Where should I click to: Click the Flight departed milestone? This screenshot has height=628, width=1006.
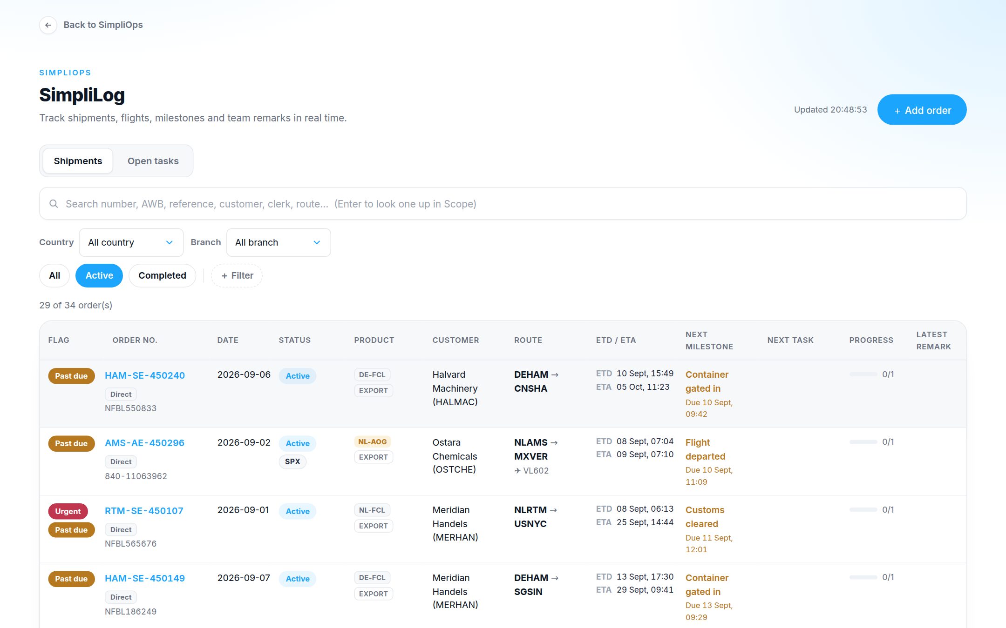(705, 449)
